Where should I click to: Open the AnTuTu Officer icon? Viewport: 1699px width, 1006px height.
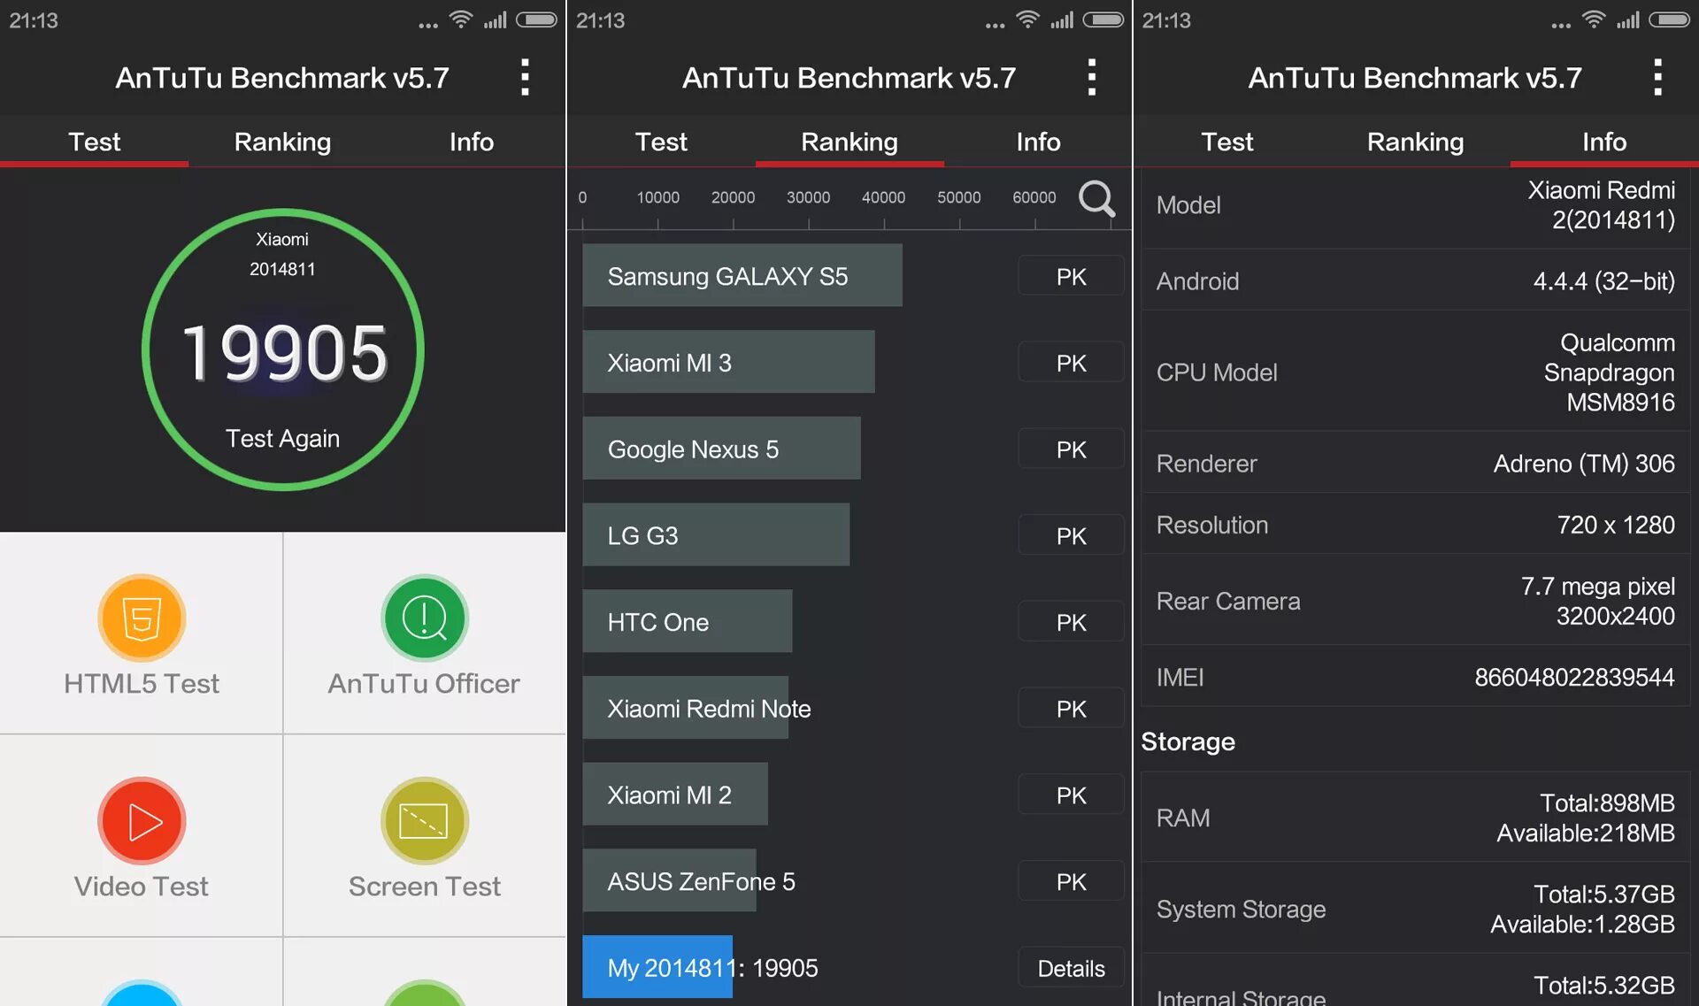coord(424,618)
